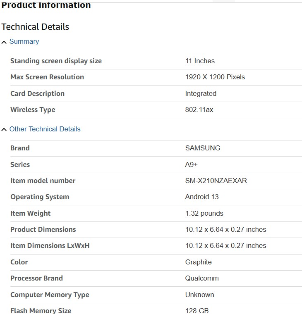Click the Max Screen Resolution row label
The width and height of the screenshot is (302, 314).
click(47, 77)
